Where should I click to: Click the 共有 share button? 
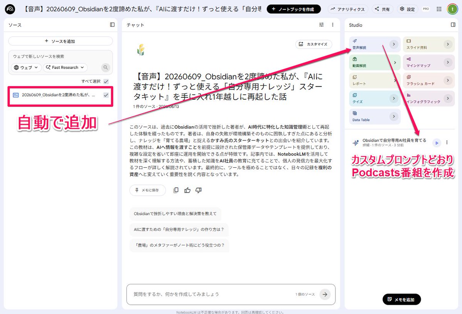pyautogui.click(x=382, y=9)
